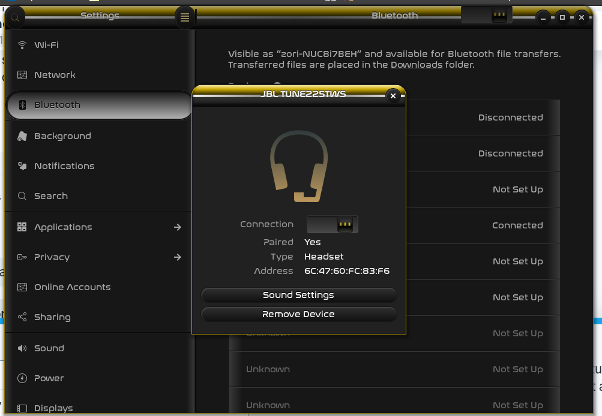Expand Privacy submenu arrow
This screenshot has height=416, width=602.
(178, 257)
